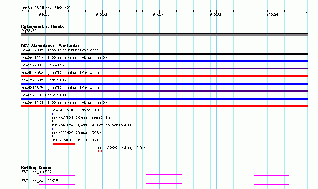The width and height of the screenshot is (318, 189).
Task: Click the FBP1|NM_000507 gene label
Action: pyautogui.click(x=36, y=172)
